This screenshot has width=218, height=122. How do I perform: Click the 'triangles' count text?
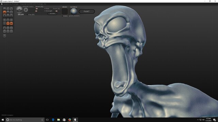7,115
